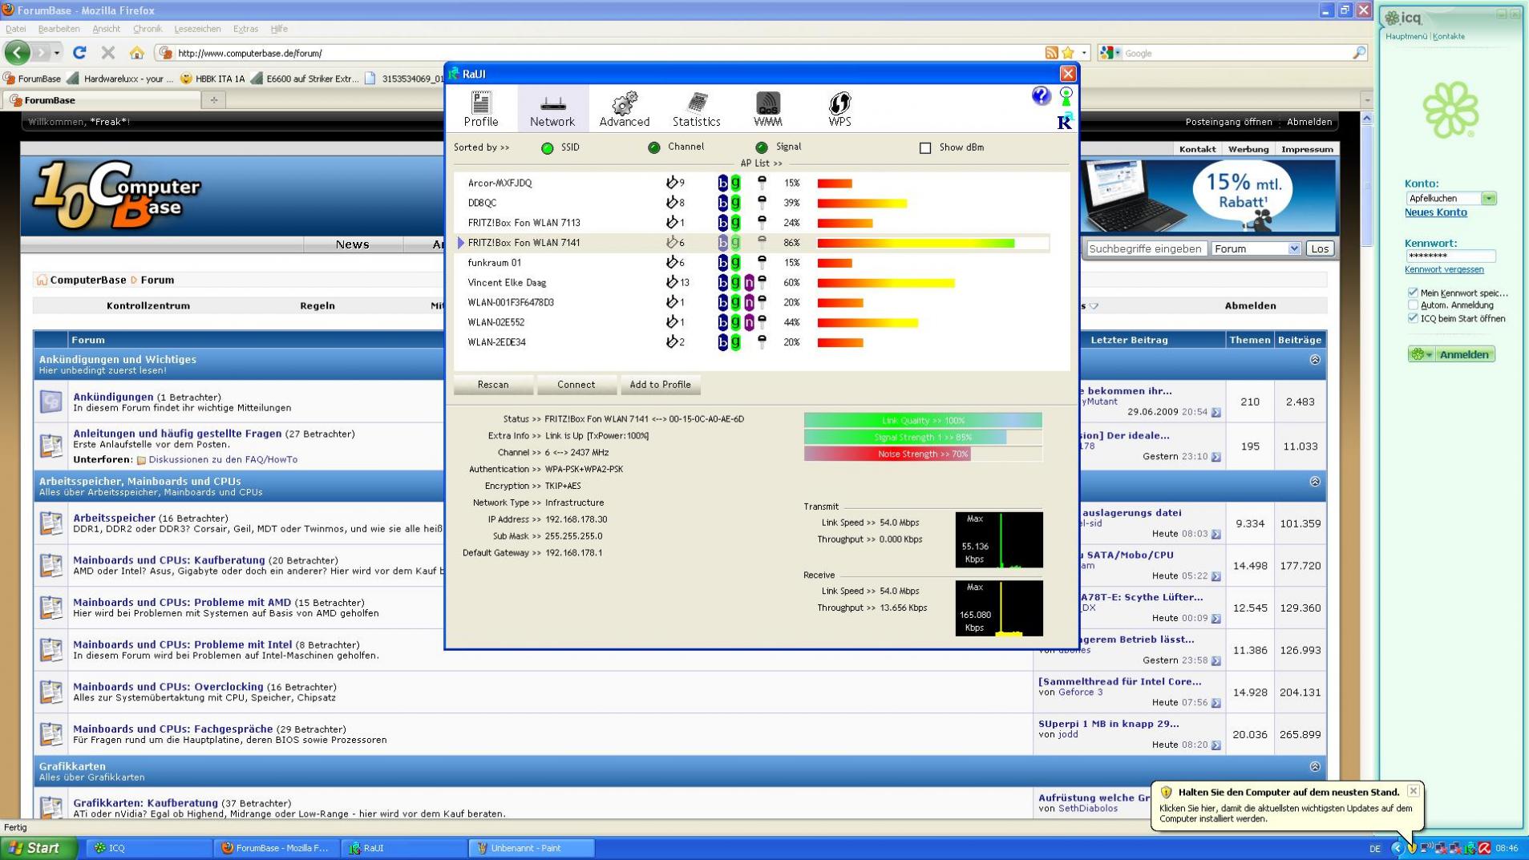Open the Extras menu
Viewport: 1529px width, 860px height.
(x=245, y=29)
